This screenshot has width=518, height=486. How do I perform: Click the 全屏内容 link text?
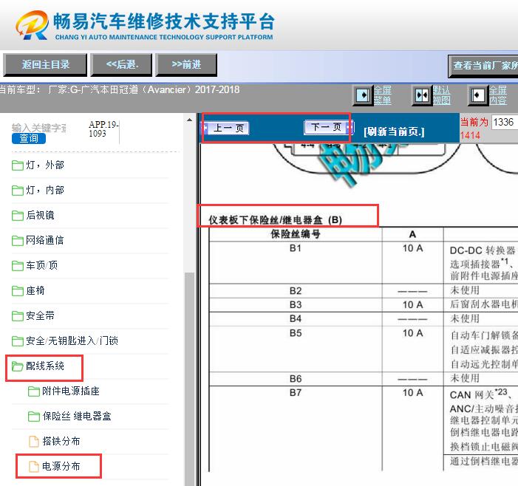pyautogui.click(x=498, y=95)
